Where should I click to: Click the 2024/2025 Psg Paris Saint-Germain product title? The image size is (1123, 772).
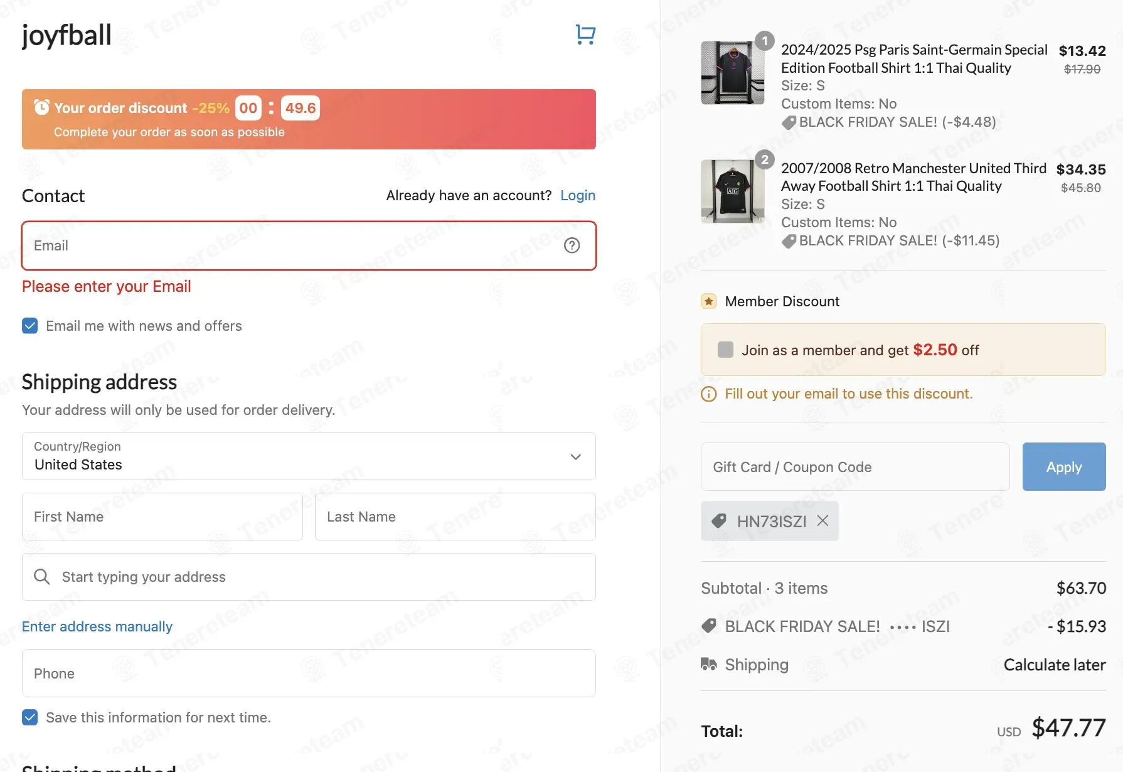point(914,58)
